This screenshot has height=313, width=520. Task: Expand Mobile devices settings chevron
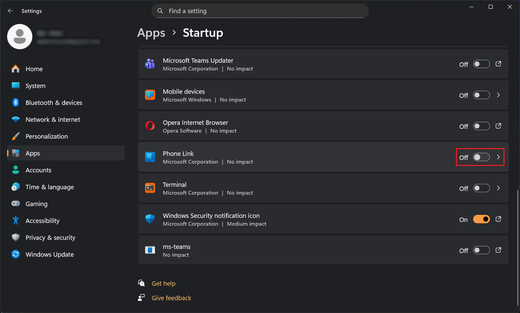498,95
